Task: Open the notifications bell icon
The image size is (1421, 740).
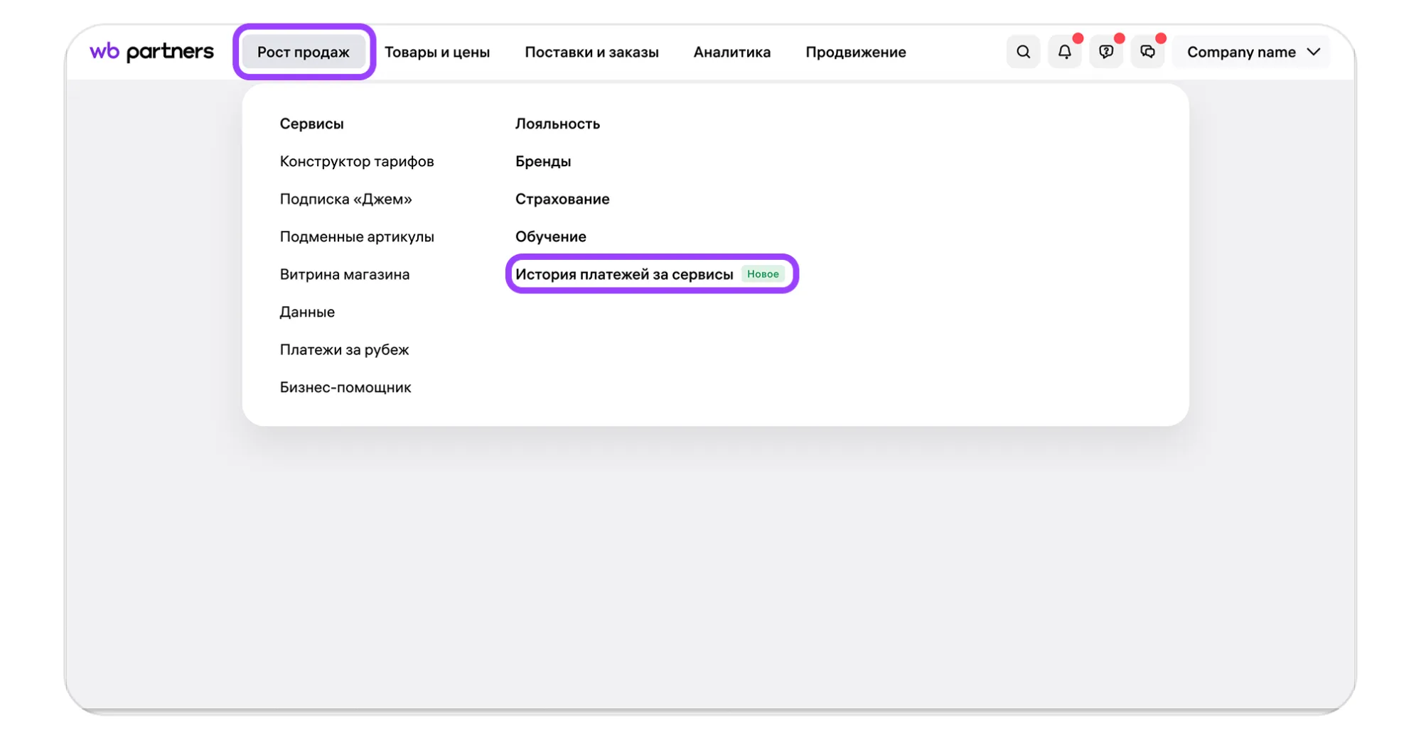Action: 1064,52
